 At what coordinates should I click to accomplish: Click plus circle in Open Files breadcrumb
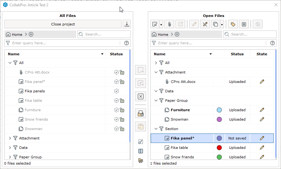pyautogui.click(x=177, y=34)
